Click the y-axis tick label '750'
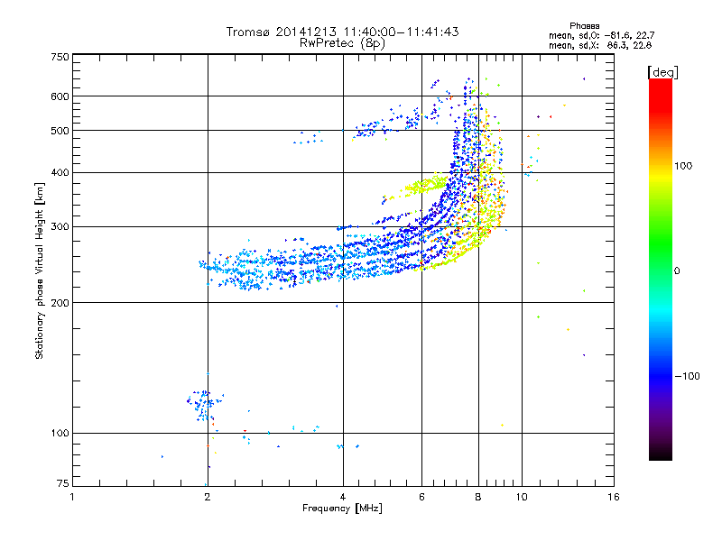The width and height of the screenshot is (722, 541). [x=60, y=57]
